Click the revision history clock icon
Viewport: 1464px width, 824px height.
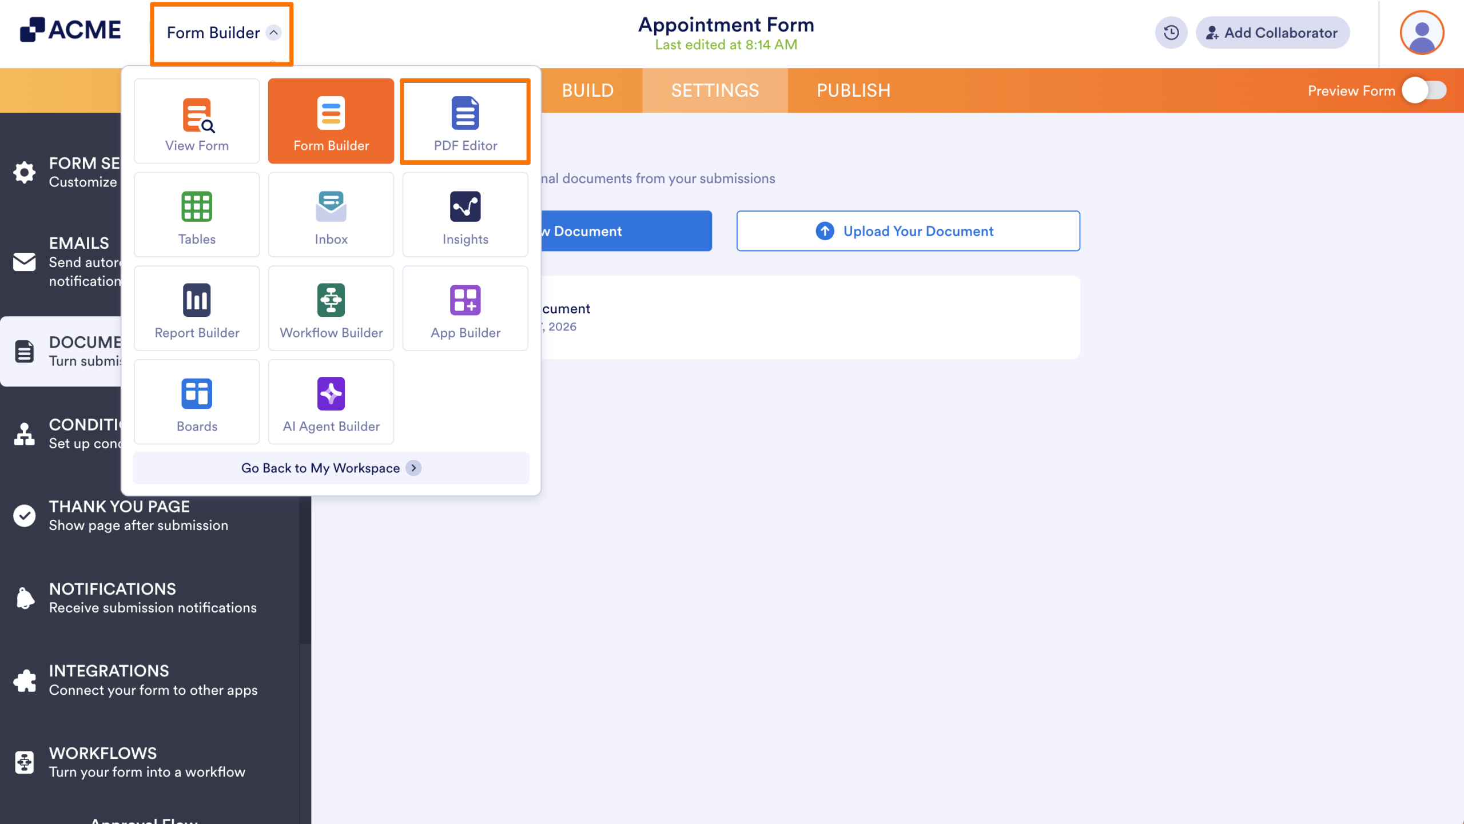(x=1171, y=33)
